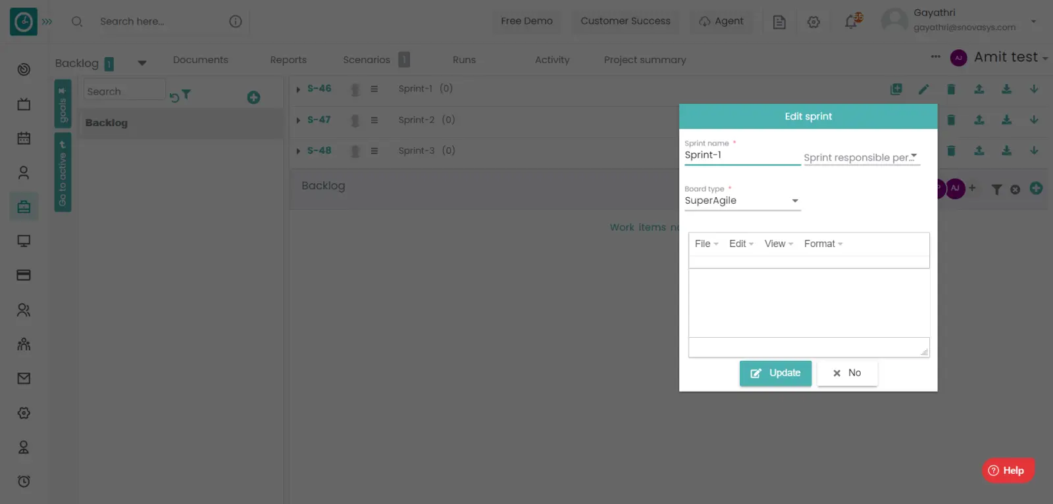Open the monitor icon in sidebar
Image resolution: width=1053 pixels, height=504 pixels.
click(x=24, y=241)
